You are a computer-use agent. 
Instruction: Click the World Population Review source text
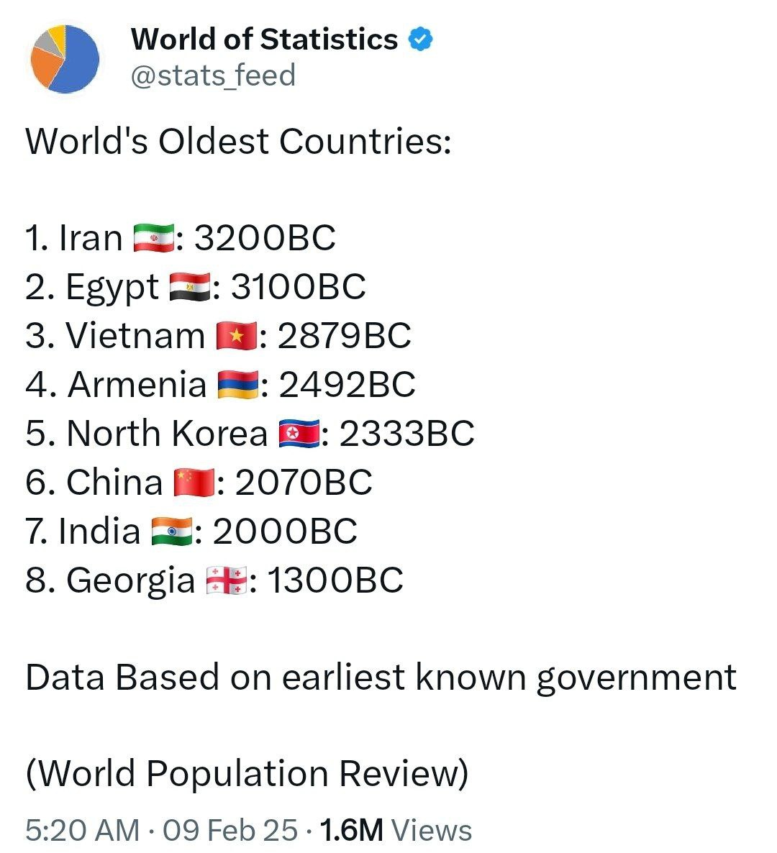pos(247,773)
